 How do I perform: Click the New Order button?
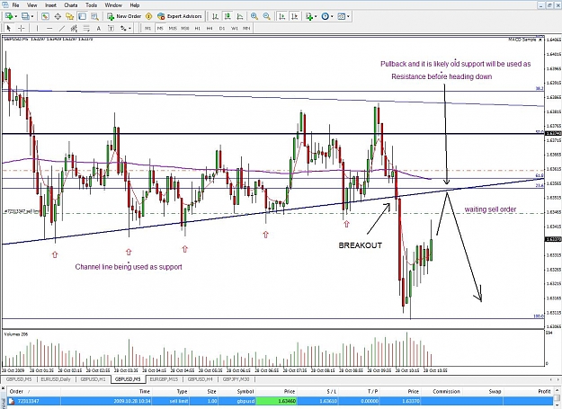[124, 16]
